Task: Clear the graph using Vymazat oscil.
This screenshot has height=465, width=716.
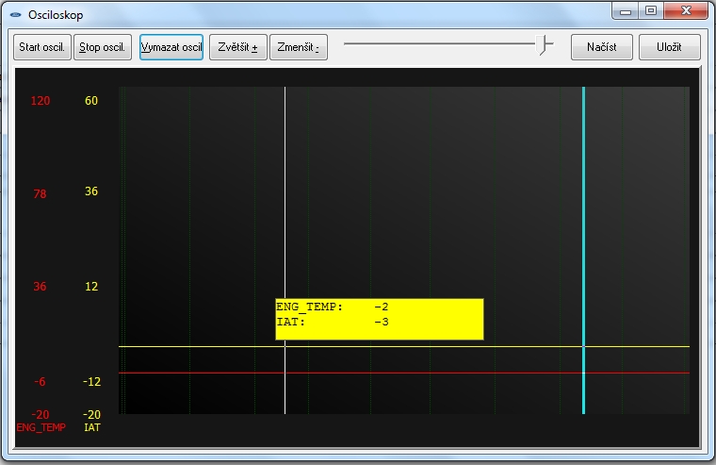Action: click(171, 47)
